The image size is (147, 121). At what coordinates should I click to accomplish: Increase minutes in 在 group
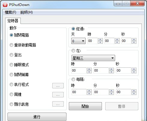(112, 69)
